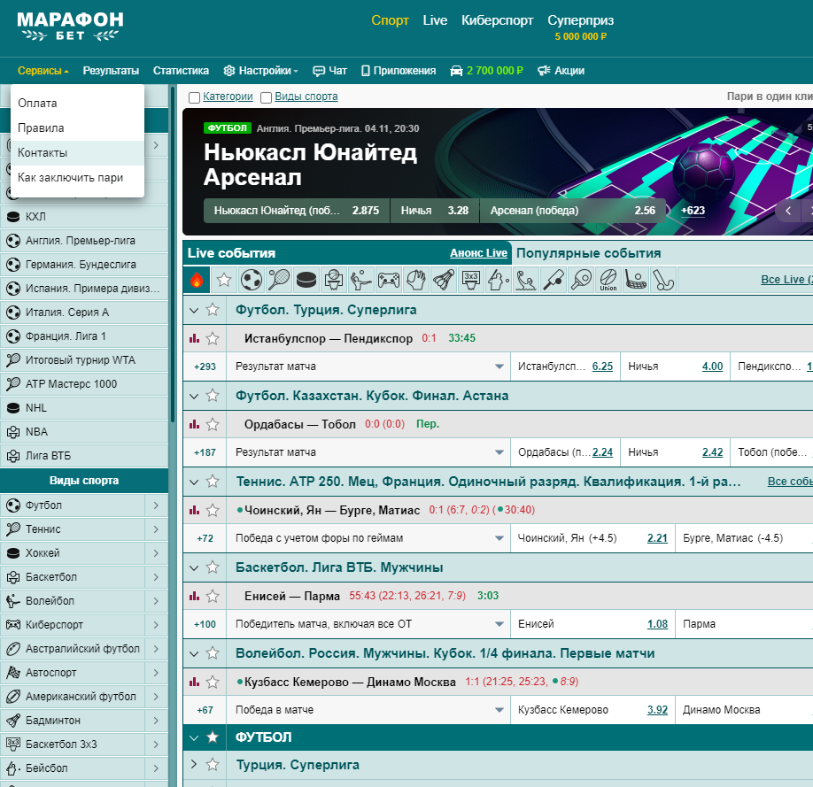
Task: Select the fire Popular live filter icon
Action: click(x=197, y=280)
